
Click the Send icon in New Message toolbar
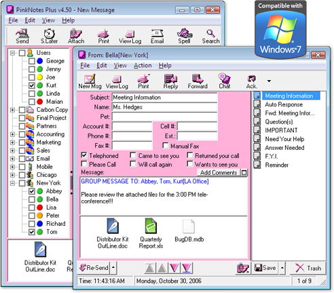pyautogui.click(x=22, y=36)
